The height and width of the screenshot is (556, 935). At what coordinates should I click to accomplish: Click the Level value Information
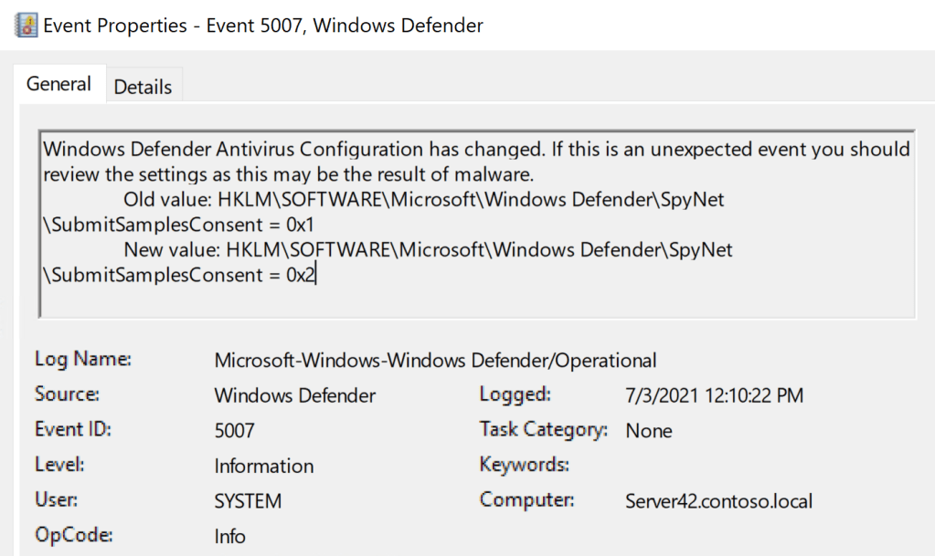[263, 466]
